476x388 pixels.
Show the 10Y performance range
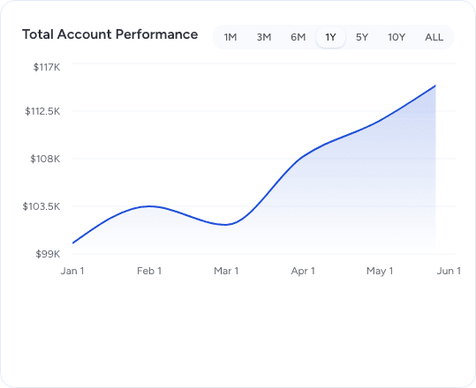click(397, 37)
